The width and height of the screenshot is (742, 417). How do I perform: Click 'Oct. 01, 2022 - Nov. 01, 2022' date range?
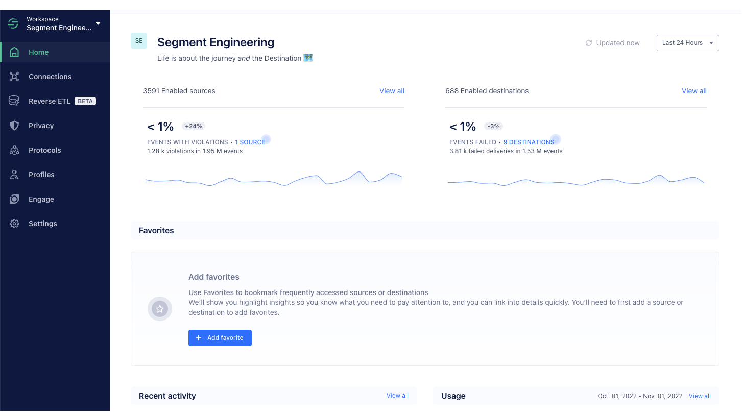tap(640, 396)
